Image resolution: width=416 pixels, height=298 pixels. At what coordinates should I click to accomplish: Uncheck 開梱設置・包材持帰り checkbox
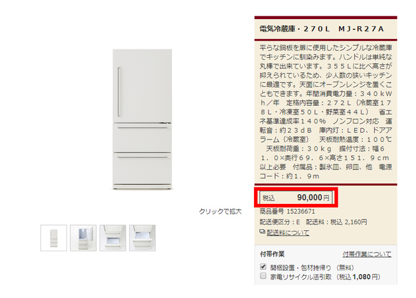click(263, 266)
